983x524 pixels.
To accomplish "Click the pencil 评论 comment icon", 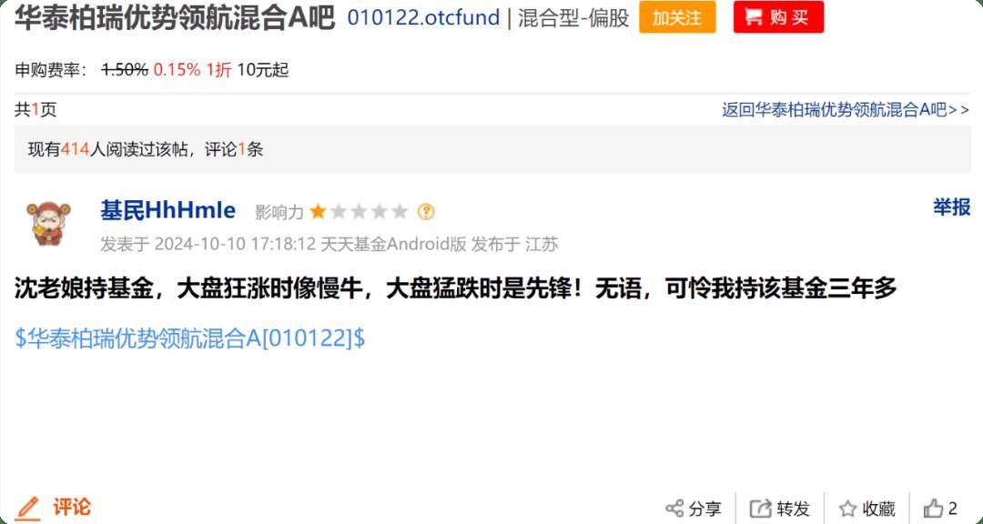I will tap(27, 507).
